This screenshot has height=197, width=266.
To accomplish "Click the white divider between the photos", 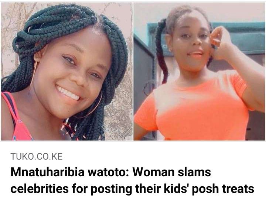I will coord(133,71).
